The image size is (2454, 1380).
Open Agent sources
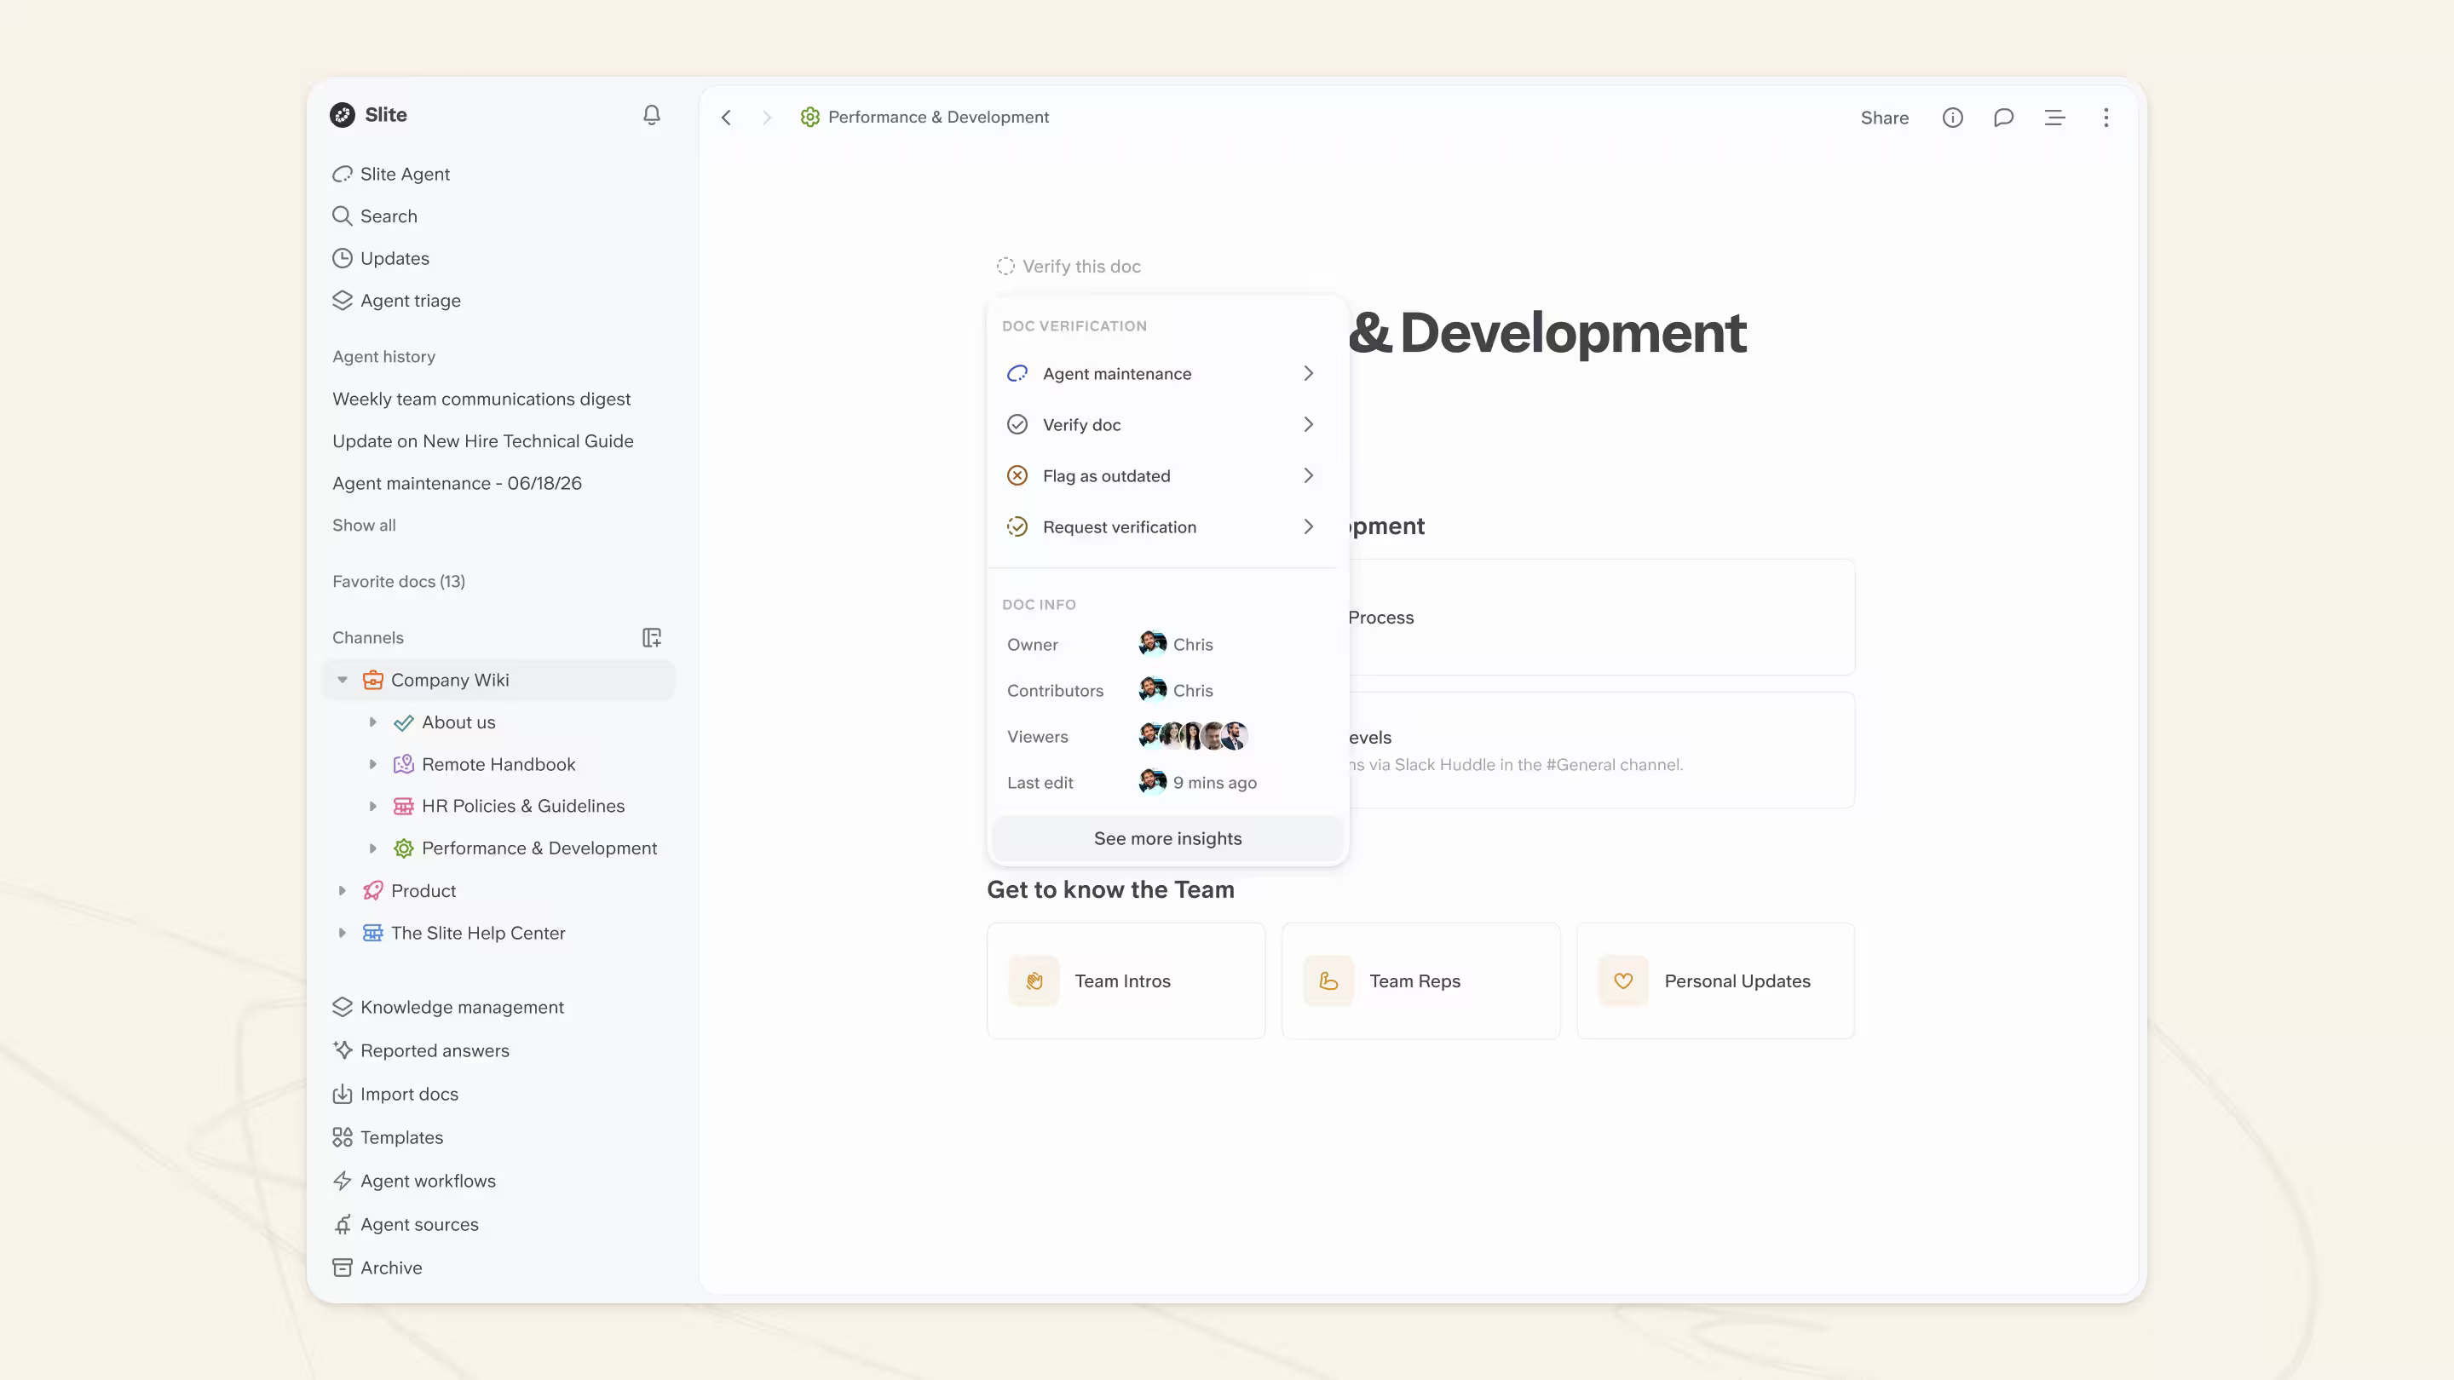(x=405, y=1224)
